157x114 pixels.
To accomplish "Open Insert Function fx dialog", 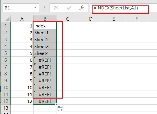I will (82, 8).
